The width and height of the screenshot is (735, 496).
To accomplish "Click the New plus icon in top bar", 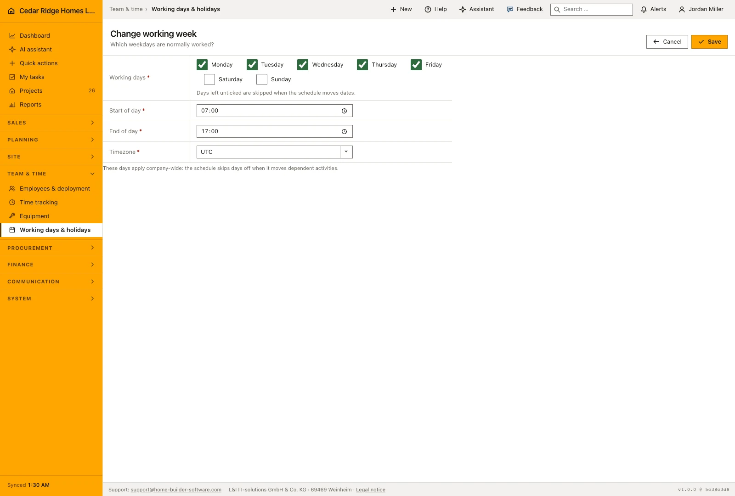I will (393, 9).
